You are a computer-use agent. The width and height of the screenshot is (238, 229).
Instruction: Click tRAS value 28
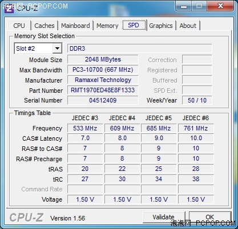[x=196, y=169]
